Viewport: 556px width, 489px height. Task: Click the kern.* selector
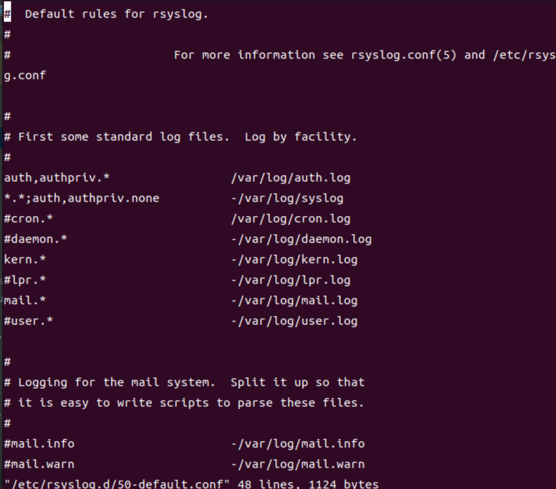[25, 260]
